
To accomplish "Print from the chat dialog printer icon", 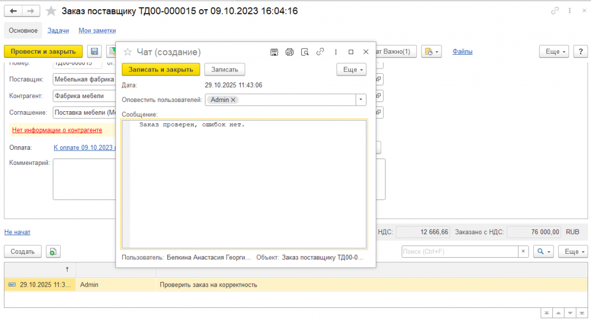I will 290,52.
